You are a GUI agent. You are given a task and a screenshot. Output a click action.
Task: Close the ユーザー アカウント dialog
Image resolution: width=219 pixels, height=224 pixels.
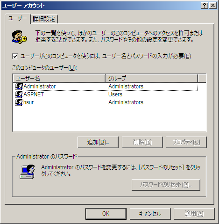[213, 6]
